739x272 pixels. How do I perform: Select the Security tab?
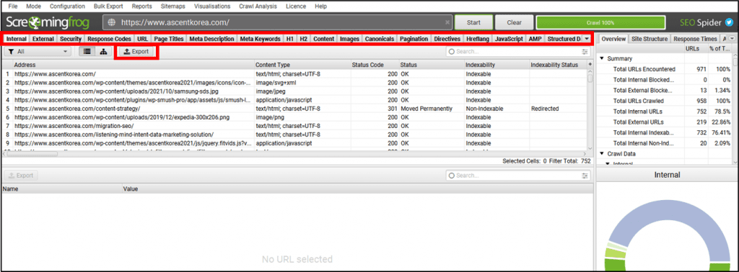(71, 39)
